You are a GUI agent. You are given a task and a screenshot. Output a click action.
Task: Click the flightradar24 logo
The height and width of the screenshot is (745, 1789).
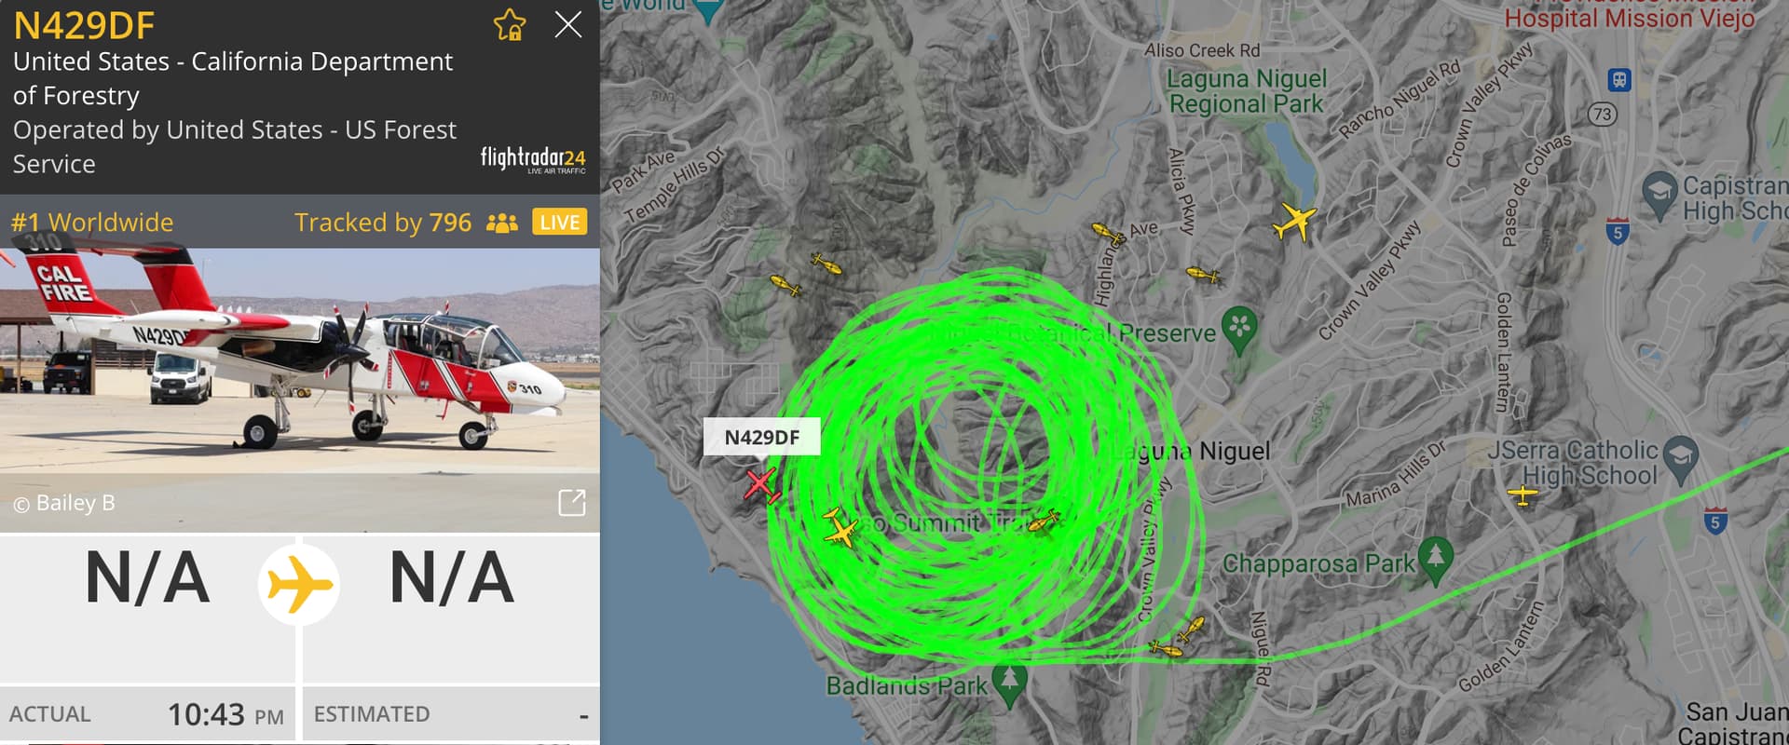pyautogui.click(x=533, y=159)
